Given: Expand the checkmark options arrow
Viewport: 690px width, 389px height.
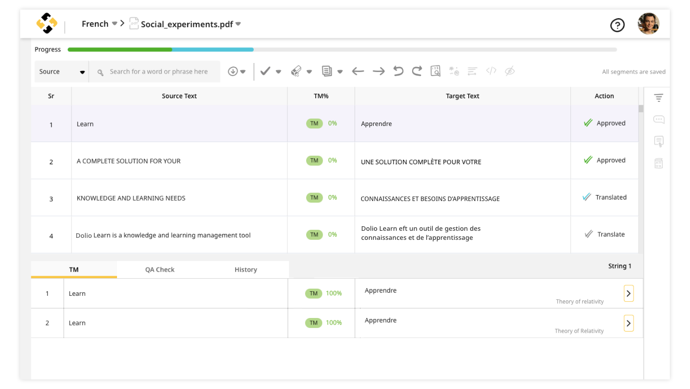Looking at the screenshot, I should 278,72.
